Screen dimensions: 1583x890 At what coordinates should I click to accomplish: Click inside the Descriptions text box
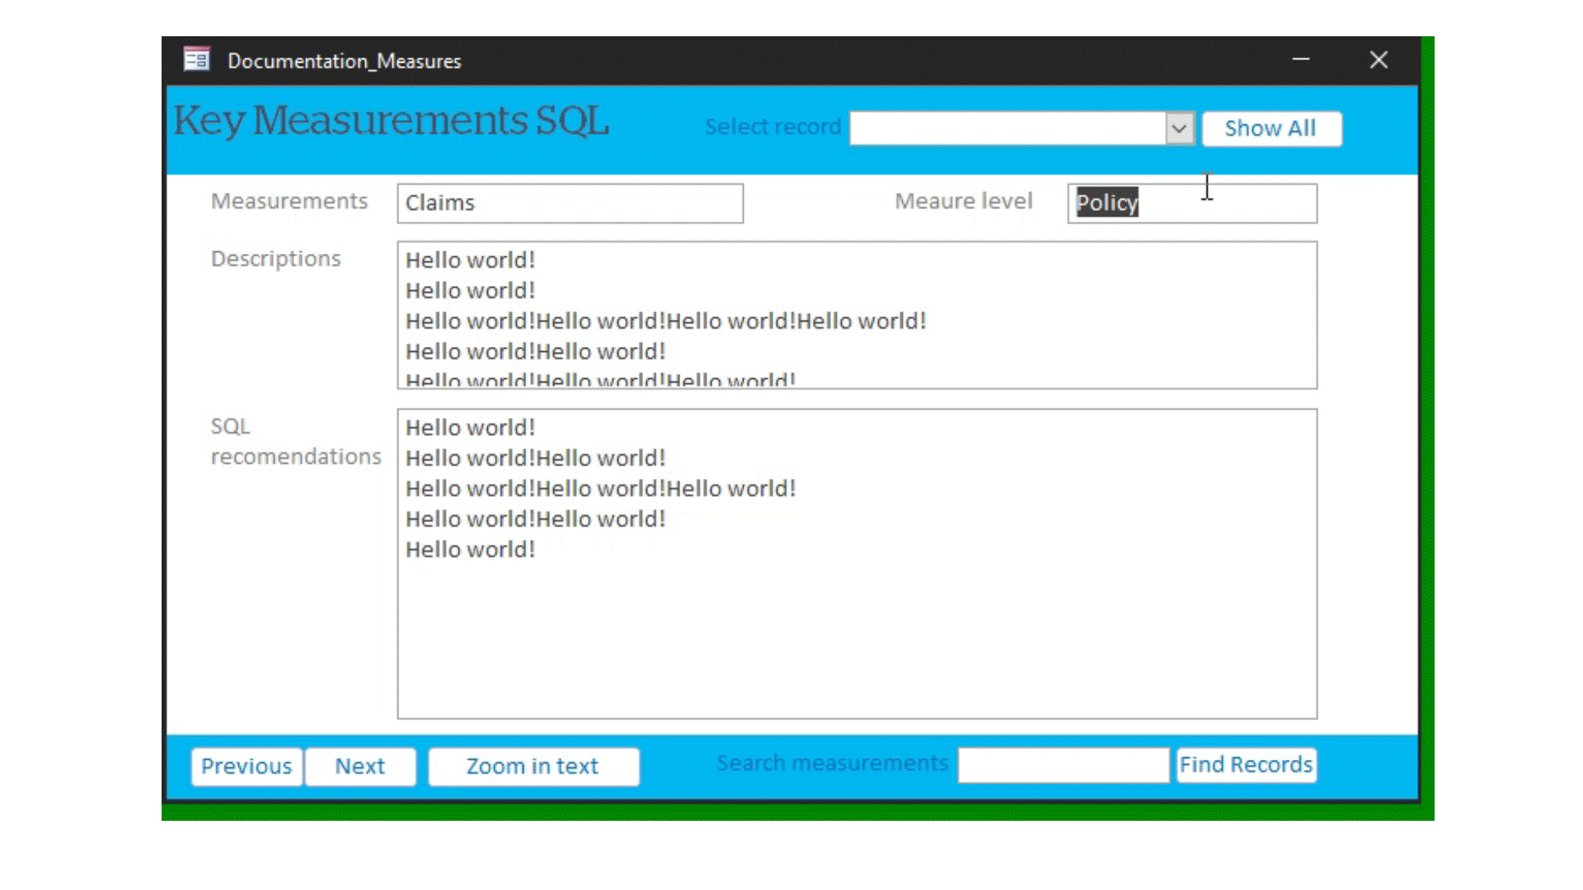pyautogui.click(x=857, y=315)
